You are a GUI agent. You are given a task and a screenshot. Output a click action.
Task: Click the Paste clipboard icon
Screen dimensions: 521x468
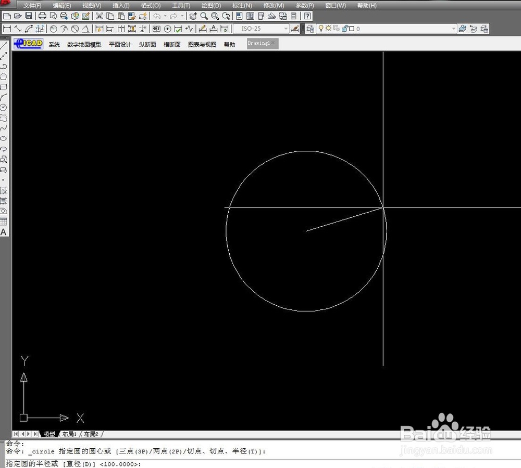pos(121,16)
